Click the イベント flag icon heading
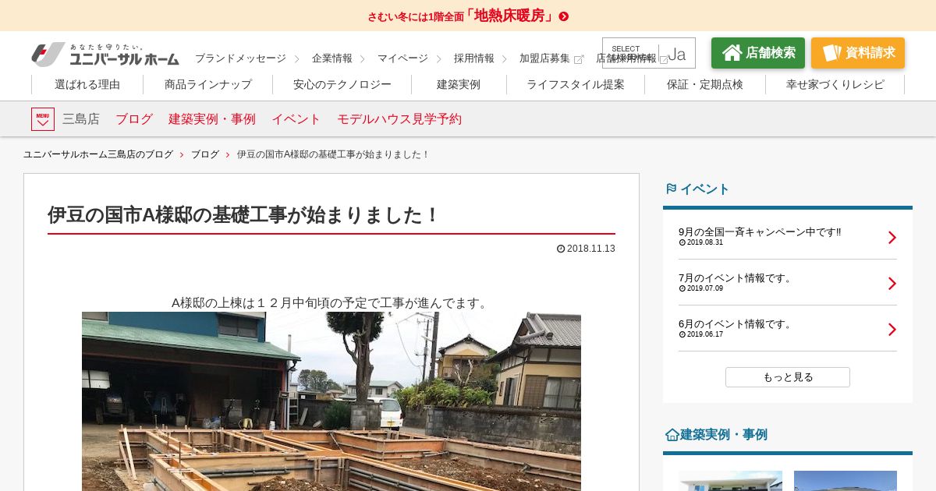The image size is (936, 491). pos(671,189)
